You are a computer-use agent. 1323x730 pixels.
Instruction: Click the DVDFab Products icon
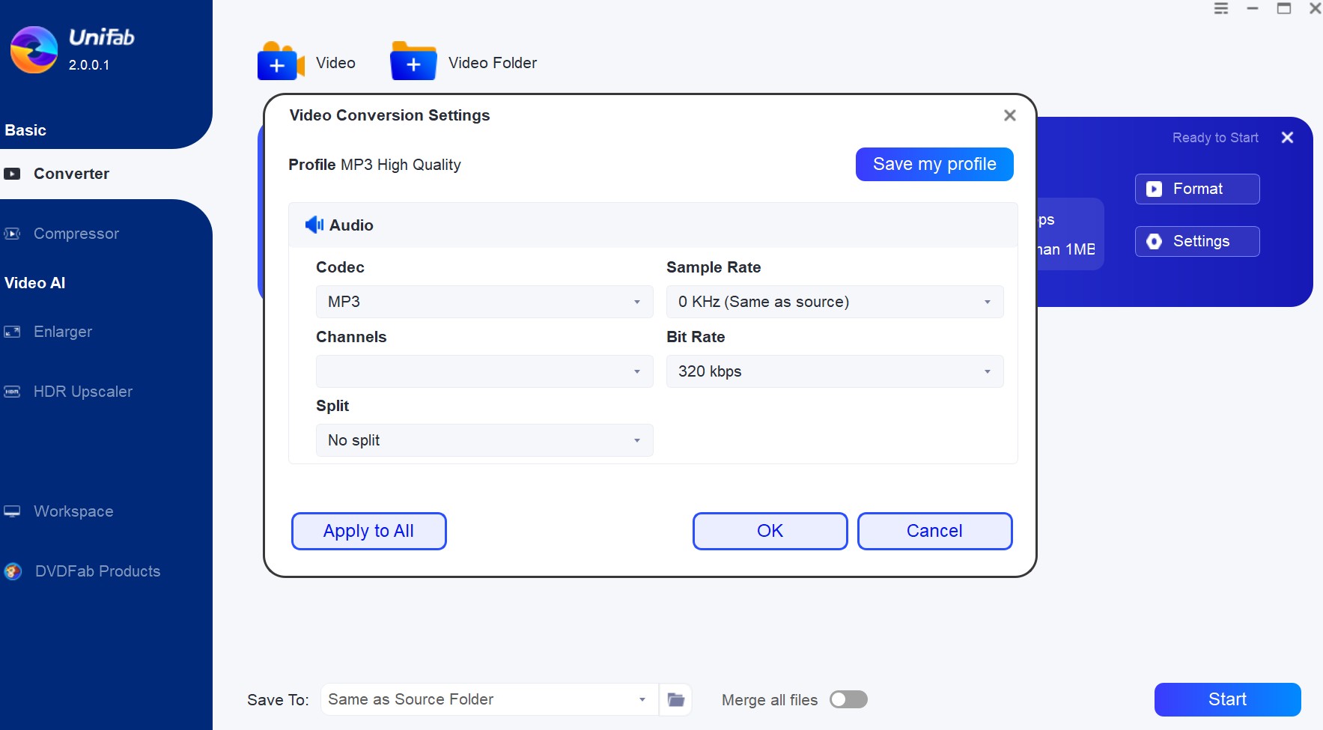pos(13,571)
